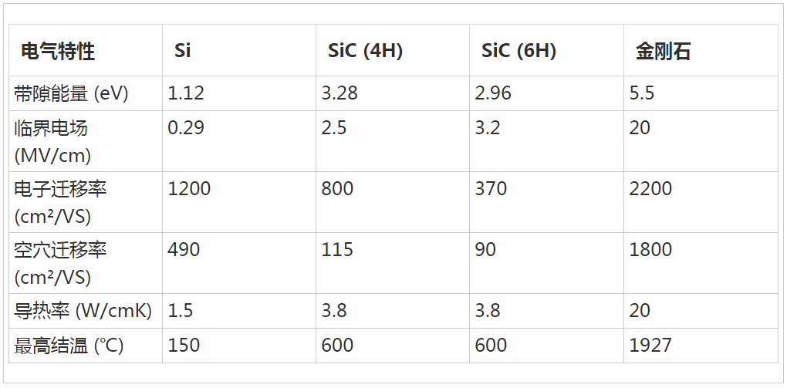Select the Si electron mobility value 1200
The image size is (787, 388).
(x=189, y=188)
